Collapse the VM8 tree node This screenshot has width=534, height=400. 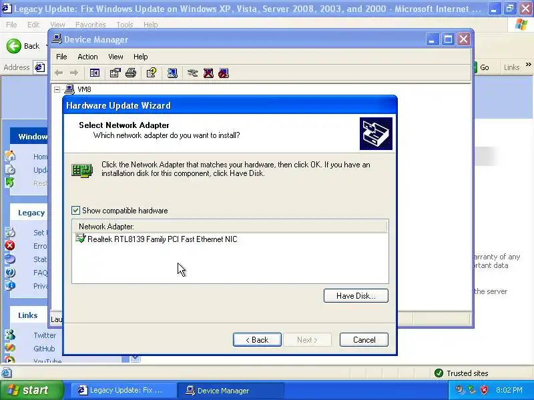coord(57,89)
